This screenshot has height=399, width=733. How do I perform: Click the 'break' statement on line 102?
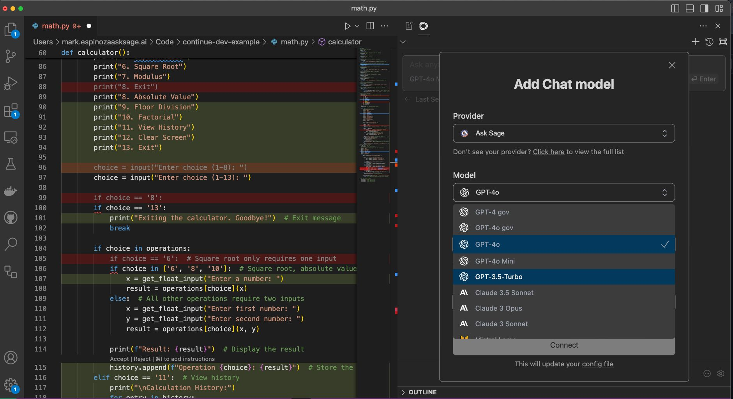[x=120, y=228]
